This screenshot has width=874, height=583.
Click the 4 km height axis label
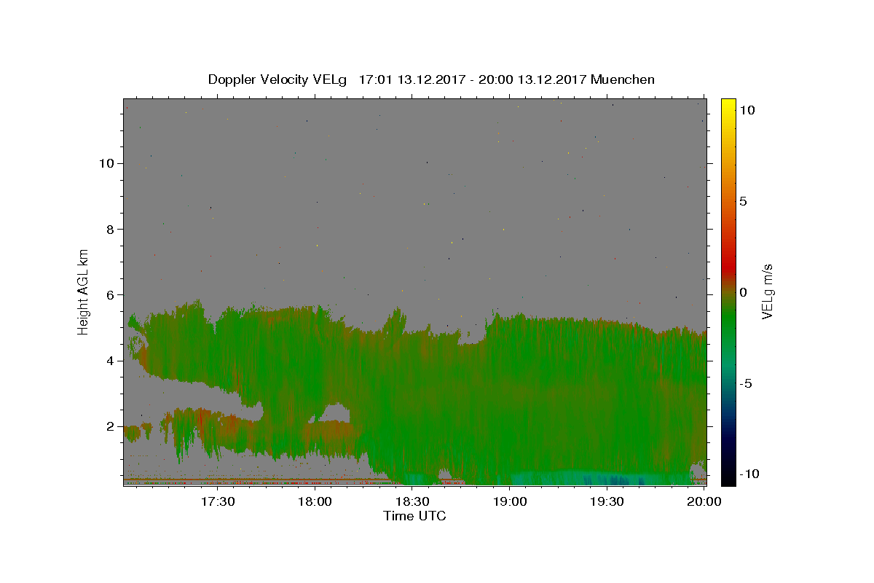point(111,361)
